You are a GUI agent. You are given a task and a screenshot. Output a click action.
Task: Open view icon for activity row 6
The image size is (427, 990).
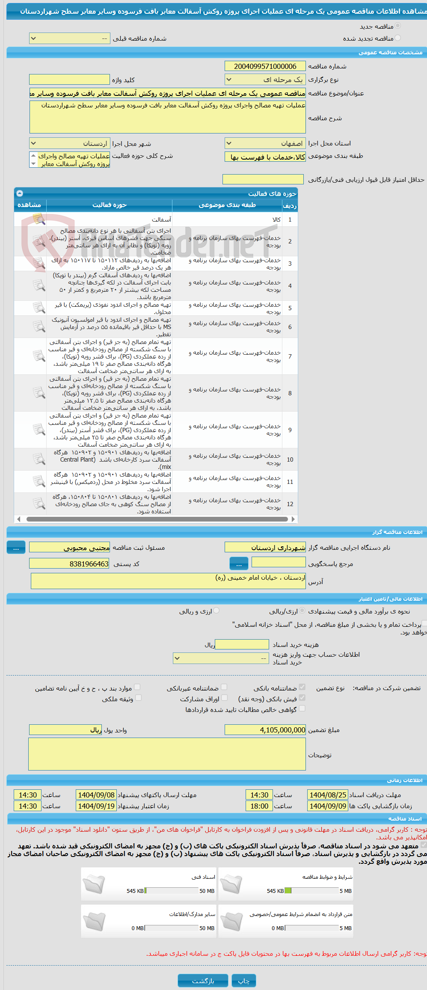tap(39, 327)
